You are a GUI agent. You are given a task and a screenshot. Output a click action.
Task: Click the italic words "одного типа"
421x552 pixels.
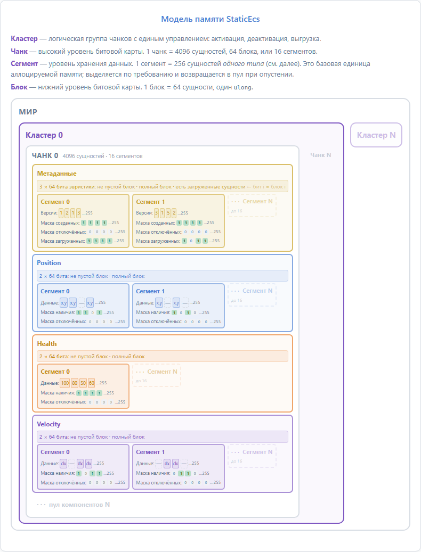244,64
